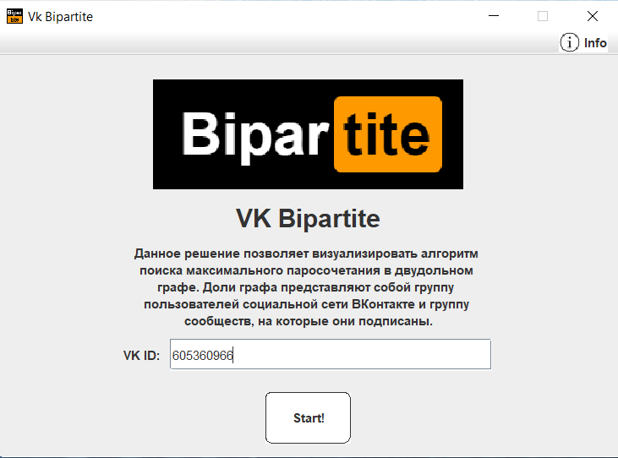This screenshot has width=618, height=458.
Task: Click the Vk Bipartite app icon in title bar
Action: click(14, 16)
